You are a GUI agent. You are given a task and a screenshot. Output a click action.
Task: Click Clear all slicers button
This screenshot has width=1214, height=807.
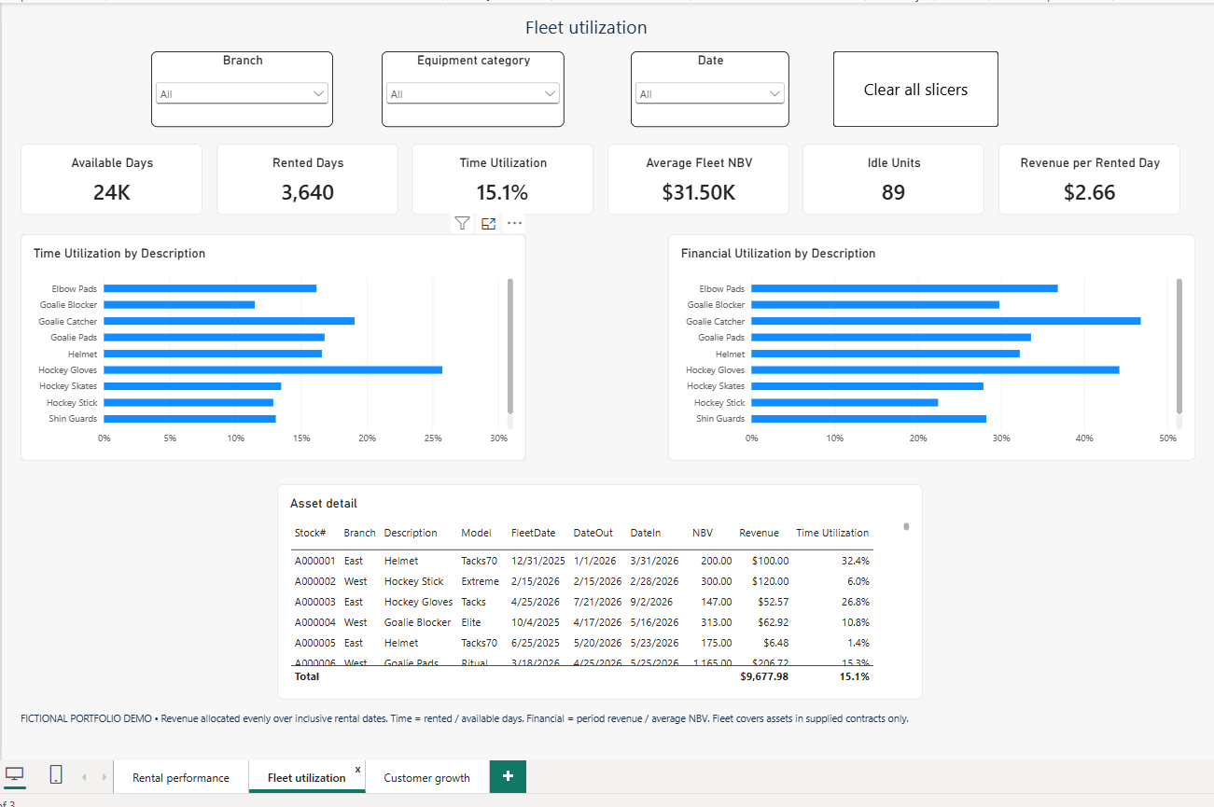915,90
